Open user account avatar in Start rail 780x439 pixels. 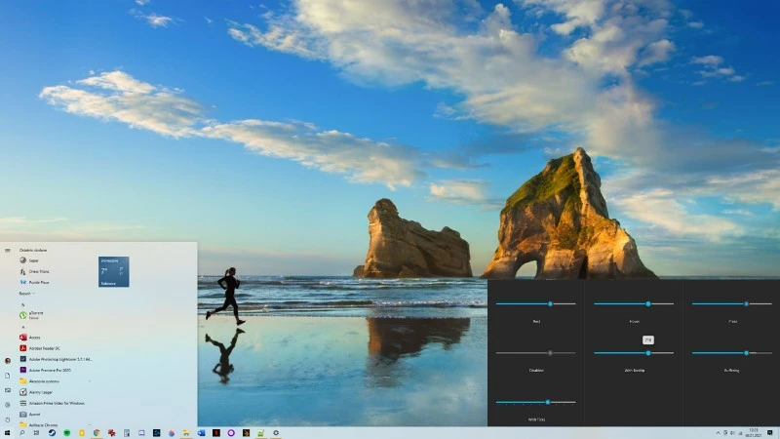pyautogui.click(x=8, y=360)
